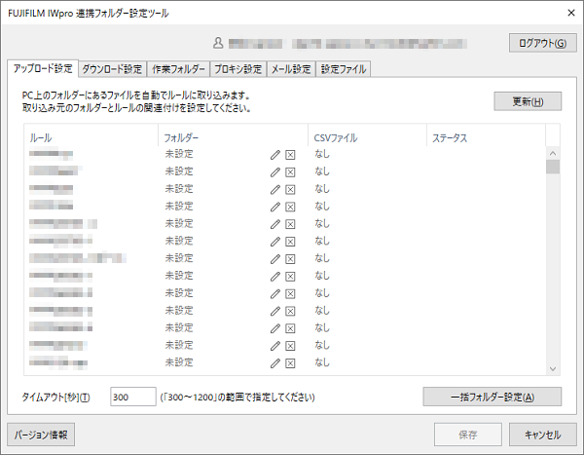Switch to the ダウンロード設定 tab
Screen dimensions: 584x455
[112, 69]
